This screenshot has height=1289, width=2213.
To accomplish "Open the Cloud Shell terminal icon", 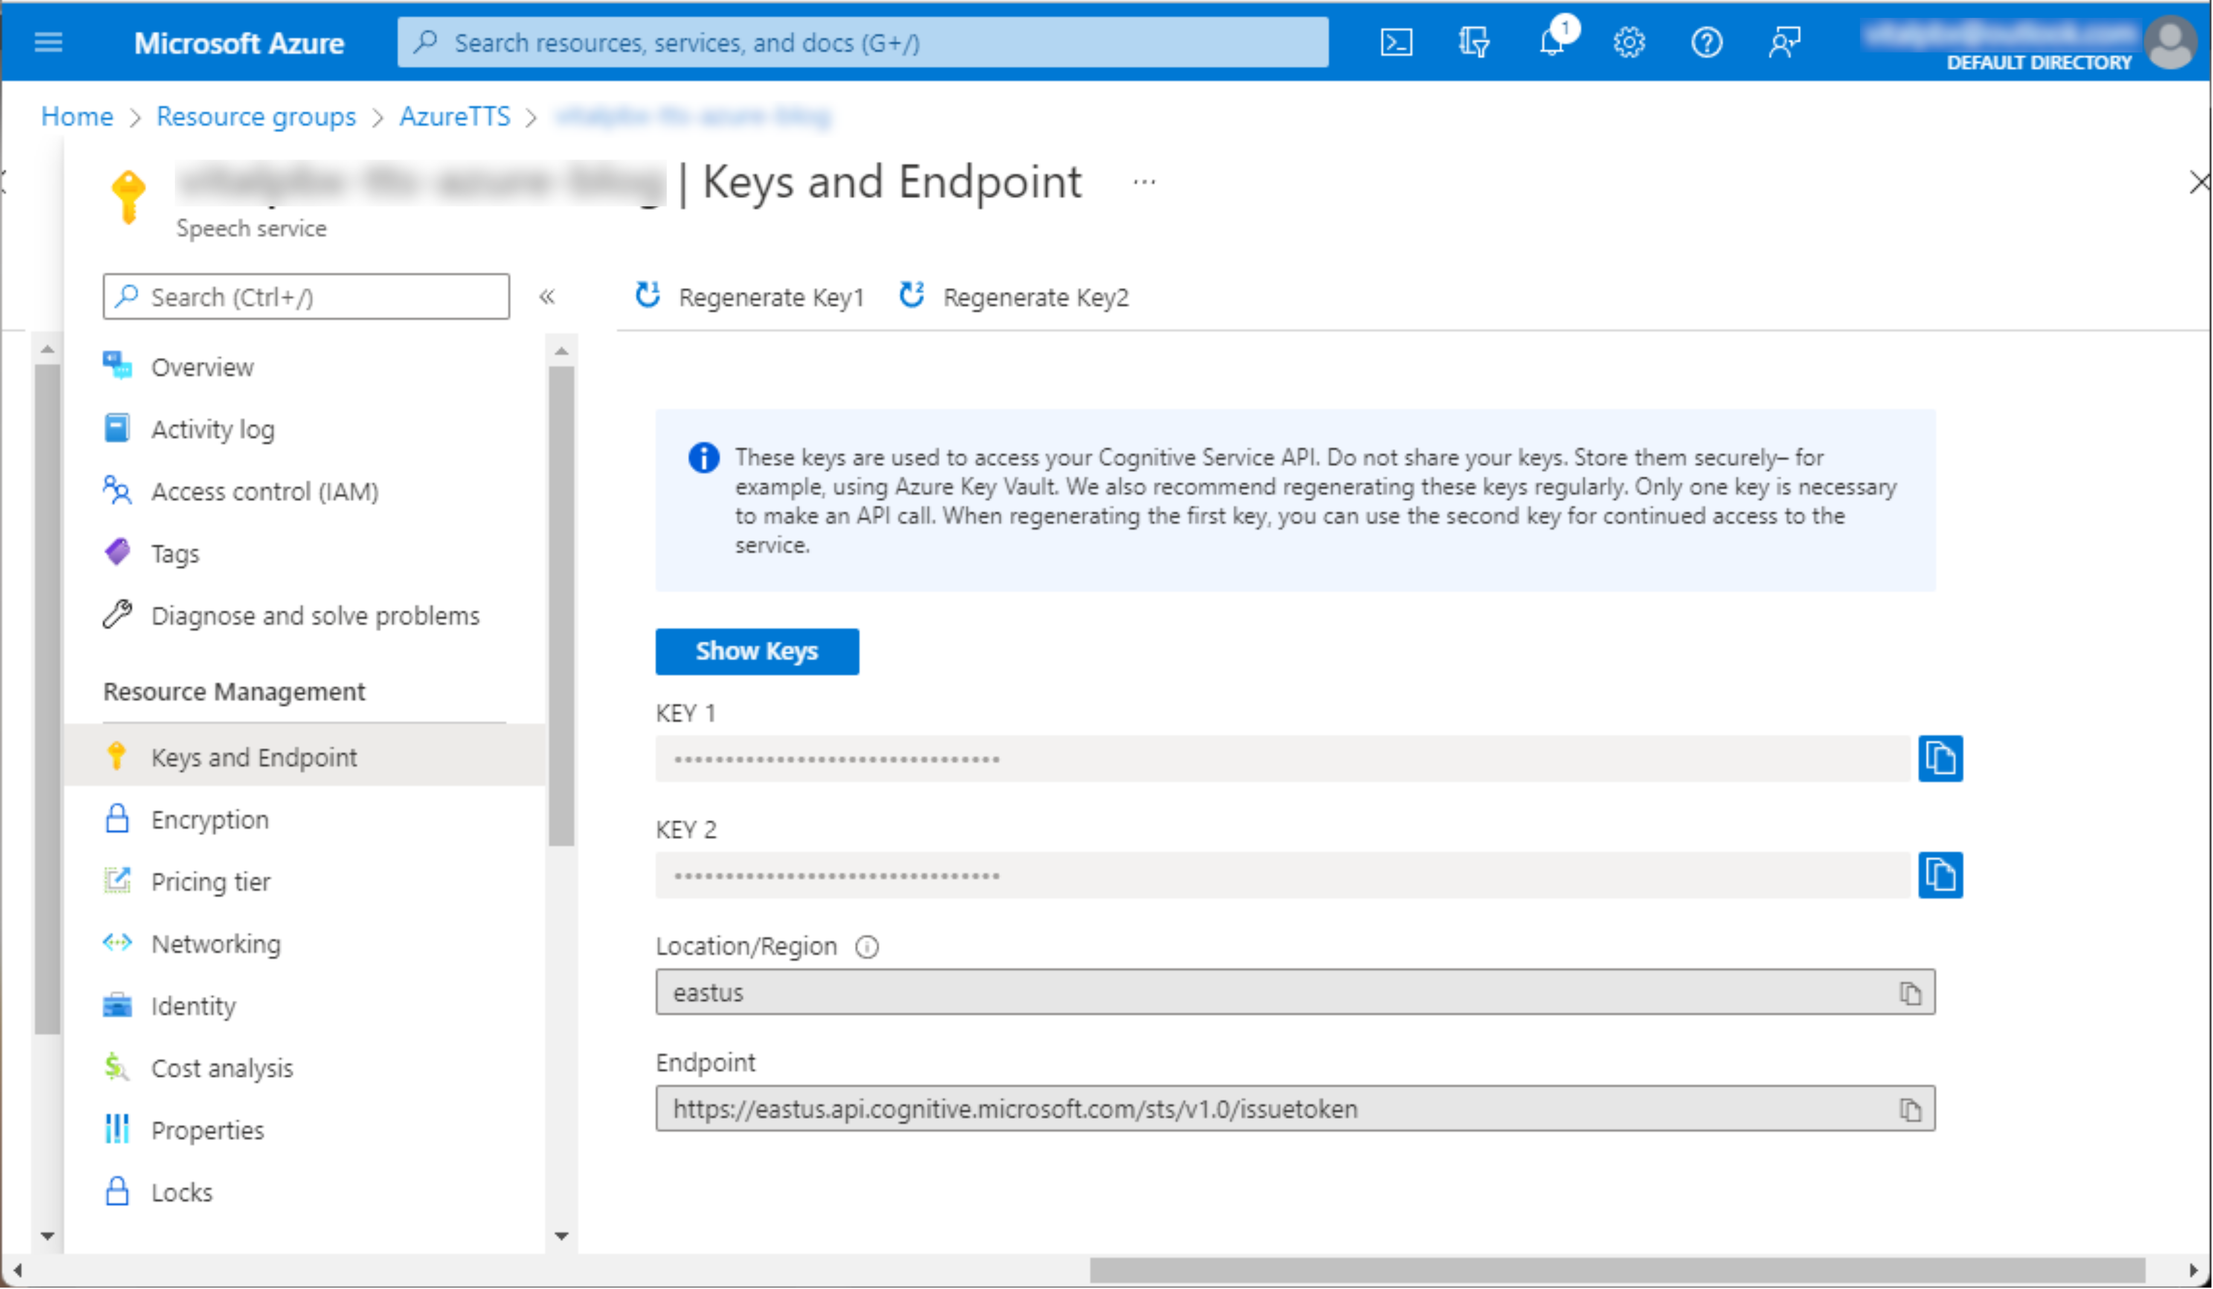I will pos(1395,42).
